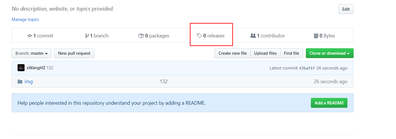396x139 pixels.
Task: Click the Bytes database icon
Action: (x=316, y=36)
